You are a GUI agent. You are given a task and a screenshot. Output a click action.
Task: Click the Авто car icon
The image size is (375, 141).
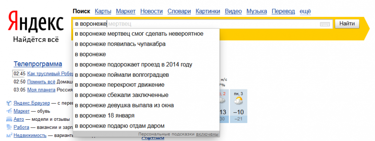tap(9, 119)
